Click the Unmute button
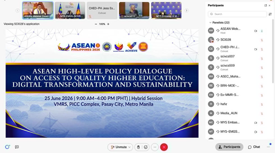Viewport: 275px width, 153px height. (x=119, y=147)
